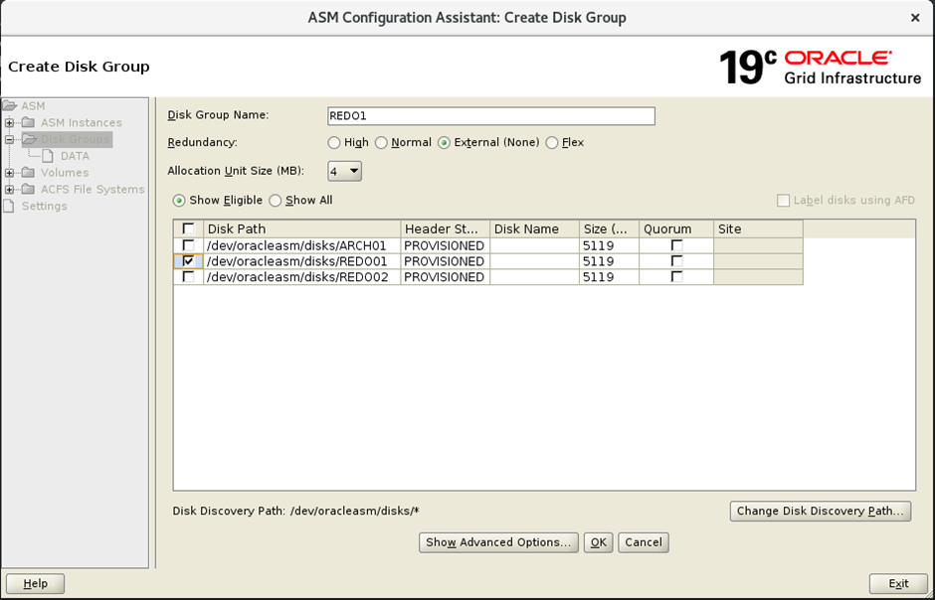
Task: Click the 5119 size cell for ARCH01
Action: [x=610, y=245]
